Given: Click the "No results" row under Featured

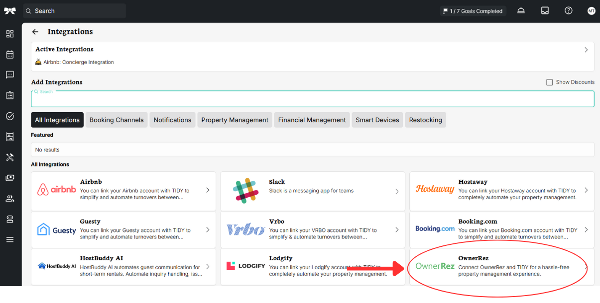Looking at the screenshot, I should (313, 150).
